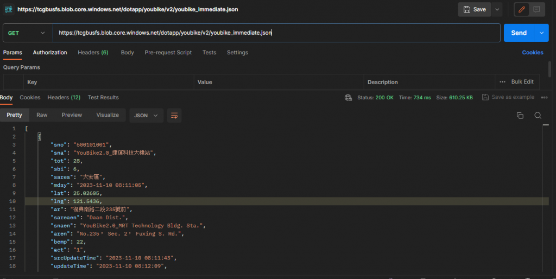
Task: Click the request URL input field
Action: pyautogui.click(x=276, y=33)
